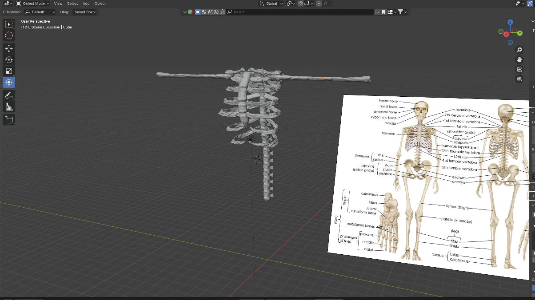Viewport: 535px width, 300px height.
Task: Open the Global transform orientation dropdown
Action: tap(271, 4)
